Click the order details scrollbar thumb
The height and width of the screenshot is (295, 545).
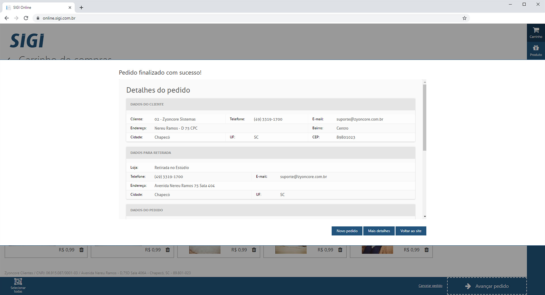pyautogui.click(x=424, y=117)
